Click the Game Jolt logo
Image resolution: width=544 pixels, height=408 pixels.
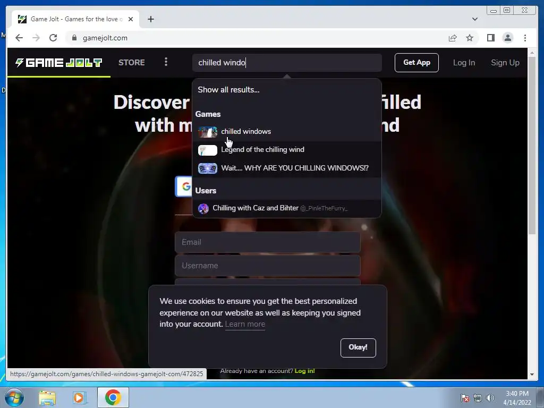pyautogui.click(x=58, y=63)
